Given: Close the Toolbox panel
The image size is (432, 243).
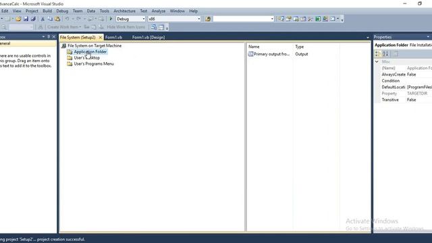Looking at the screenshot, I should pos(54,36).
